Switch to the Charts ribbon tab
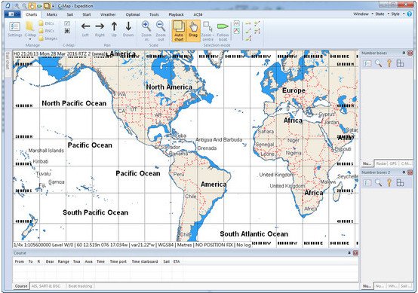 pos(32,14)
